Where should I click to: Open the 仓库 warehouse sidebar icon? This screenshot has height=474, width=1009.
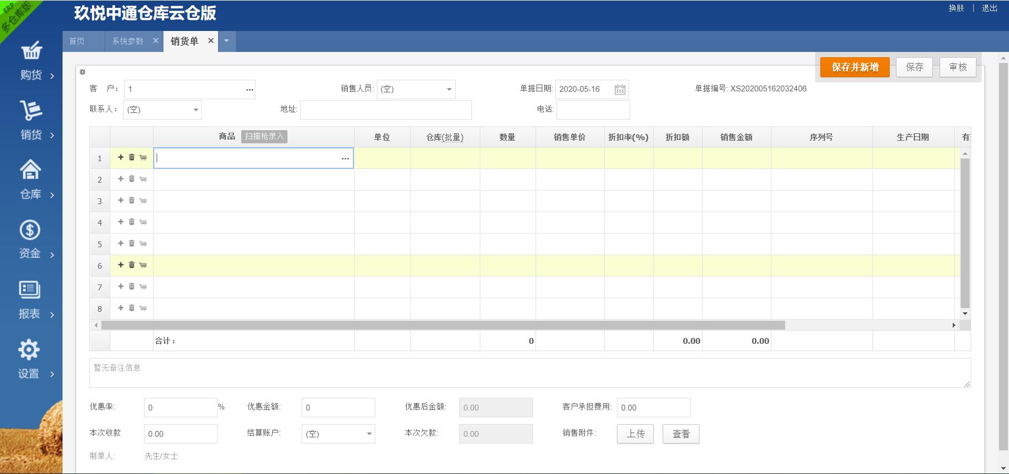coord(30,170)
